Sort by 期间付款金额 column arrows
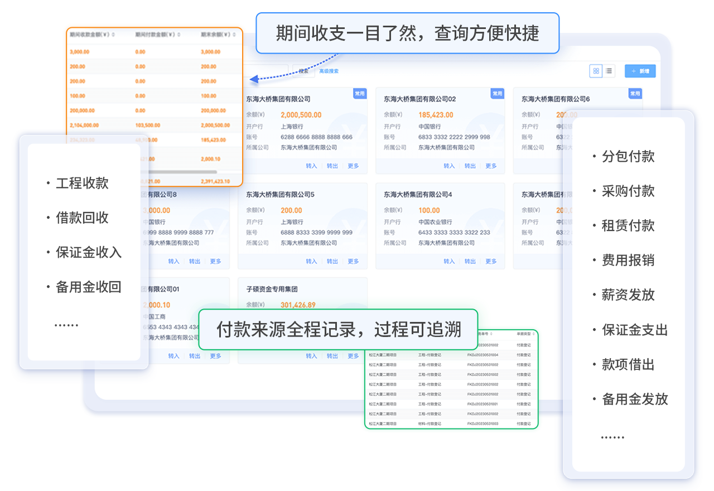The height and width of the screenshot is (491, 714). tap(180, 35)
